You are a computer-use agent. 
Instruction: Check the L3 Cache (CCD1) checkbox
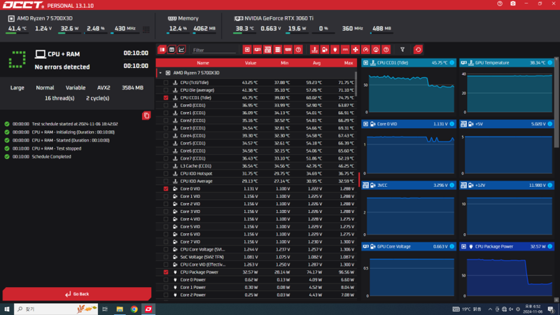[x=166, y=166]
